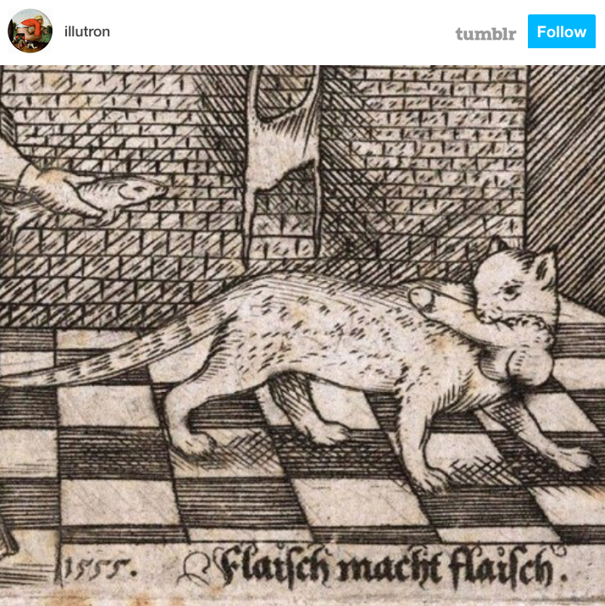Click the tumblr logo

(x=486, y=34)
